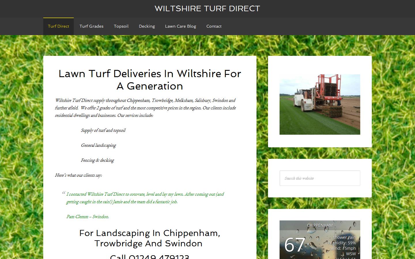Click the 'shower rain' weather condition
The height and width of the screenshot is (259, 415).
pyautogui.click(x=344, y=237)
